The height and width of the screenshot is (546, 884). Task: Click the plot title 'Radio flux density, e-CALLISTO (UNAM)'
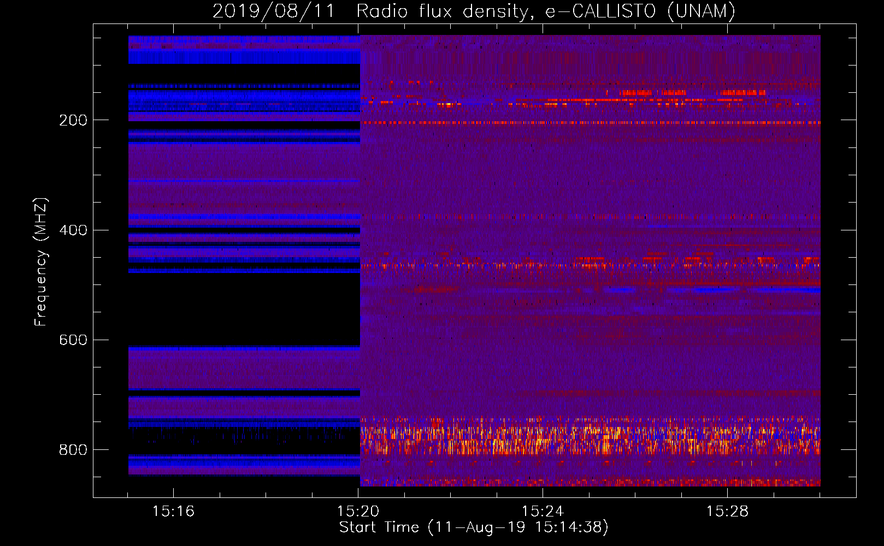pos(546,11)
